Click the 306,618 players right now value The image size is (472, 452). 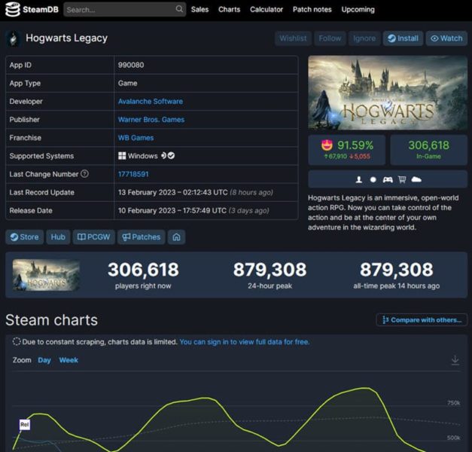[143, 270]
